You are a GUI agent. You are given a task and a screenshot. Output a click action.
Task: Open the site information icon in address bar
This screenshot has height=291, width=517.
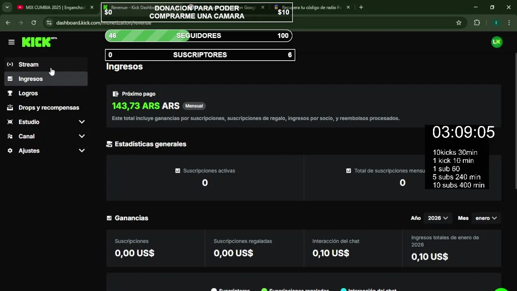click(49, 23)
